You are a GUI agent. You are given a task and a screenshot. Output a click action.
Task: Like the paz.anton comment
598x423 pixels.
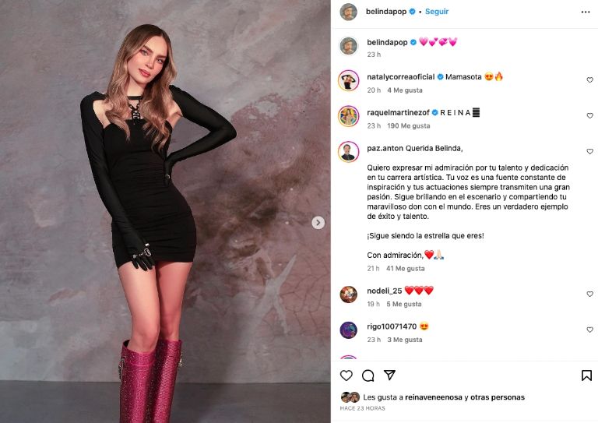[x=589, y=151]
